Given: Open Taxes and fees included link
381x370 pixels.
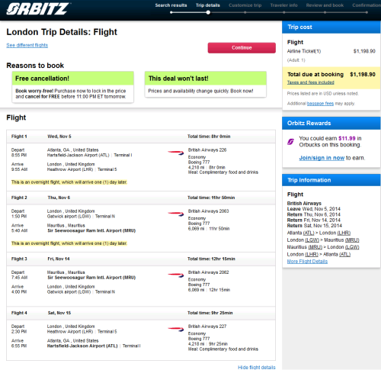Looking at the screenshot, I should 310,82.
